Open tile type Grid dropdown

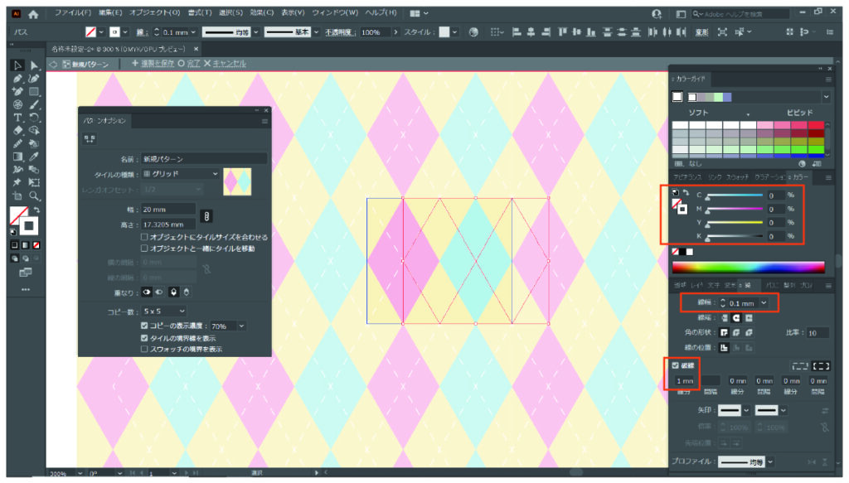(180, 174)
